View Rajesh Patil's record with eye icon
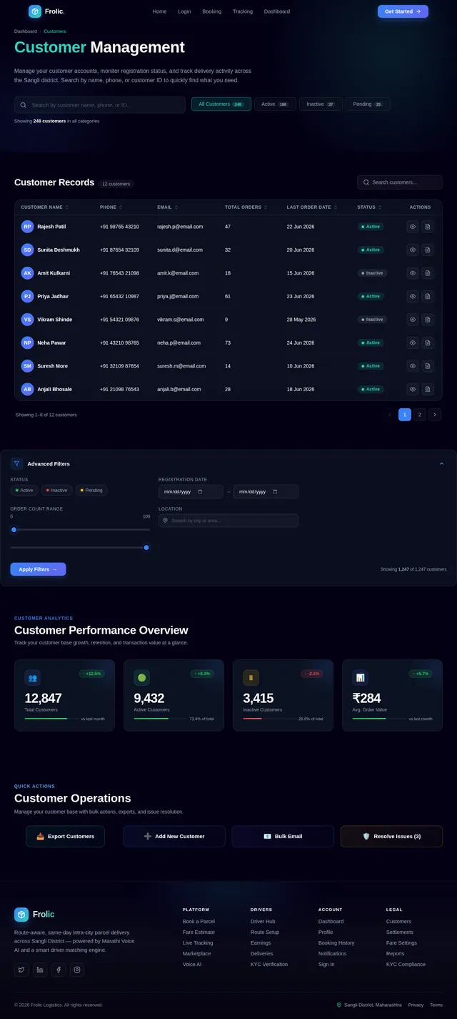Image resolution: width=457 pixels, height=1019 pixels. 413,227
